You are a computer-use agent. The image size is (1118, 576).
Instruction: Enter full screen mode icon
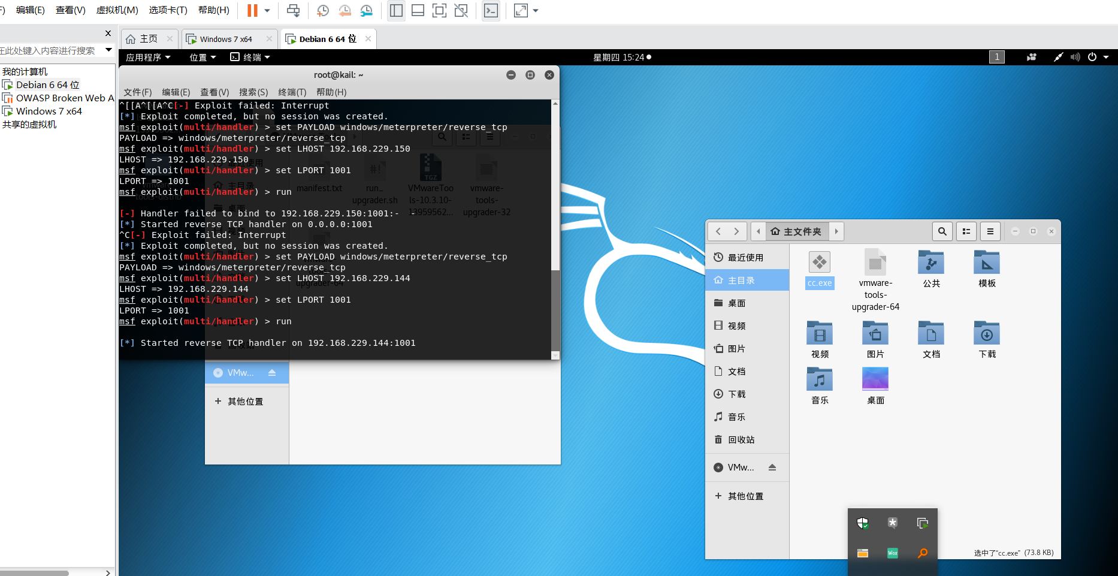(x=439, y=10)
